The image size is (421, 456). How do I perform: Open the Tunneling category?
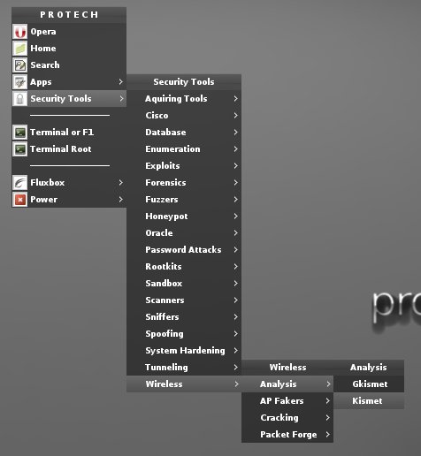[x=184, y=368]
